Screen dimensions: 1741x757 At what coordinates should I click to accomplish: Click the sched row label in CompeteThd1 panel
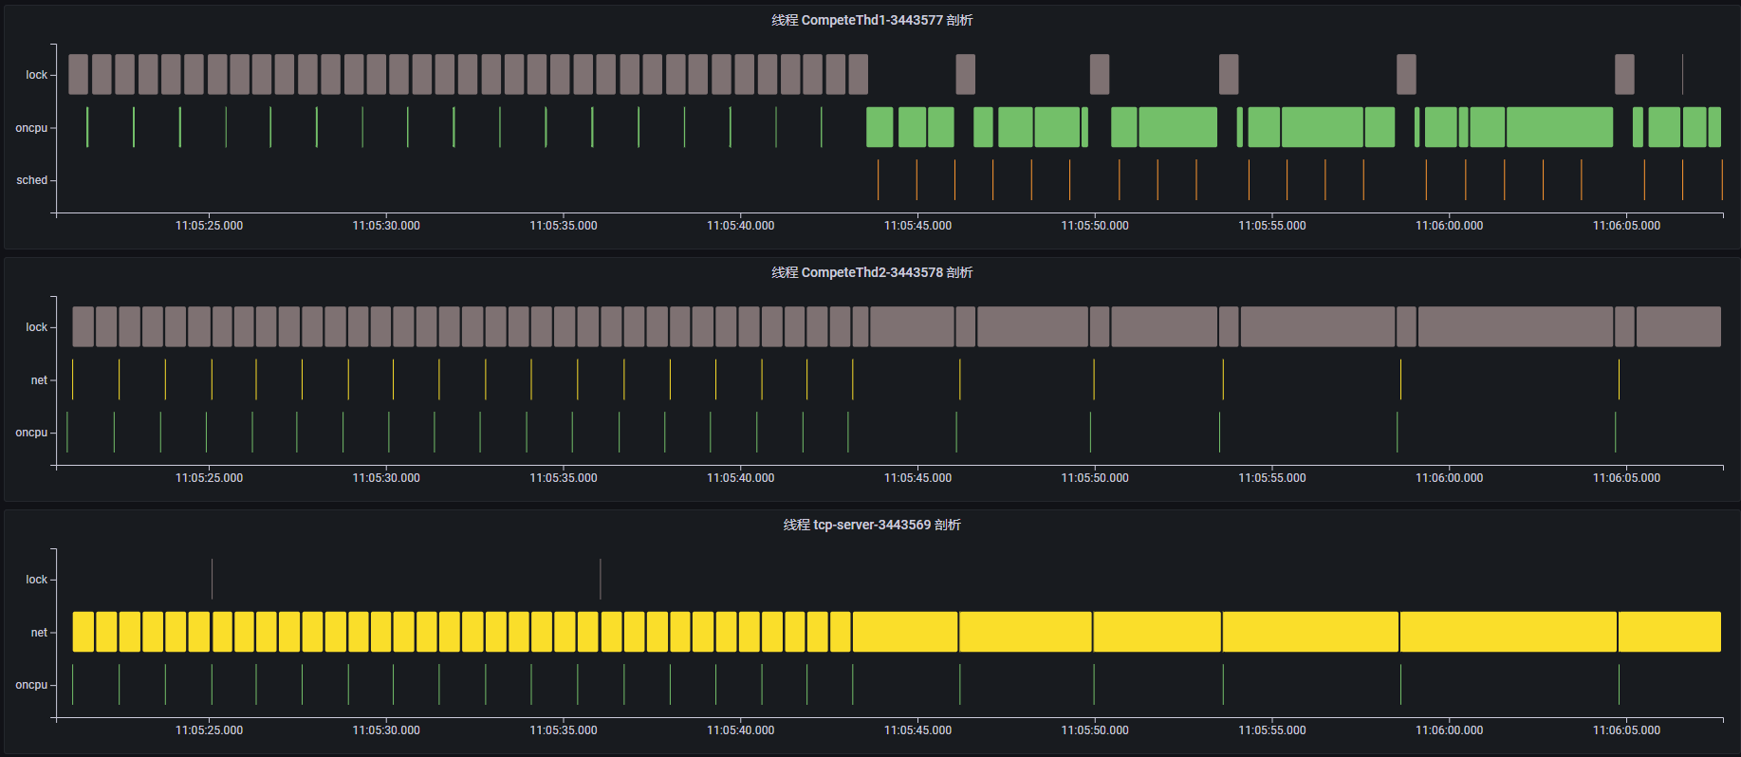[31, 180]
